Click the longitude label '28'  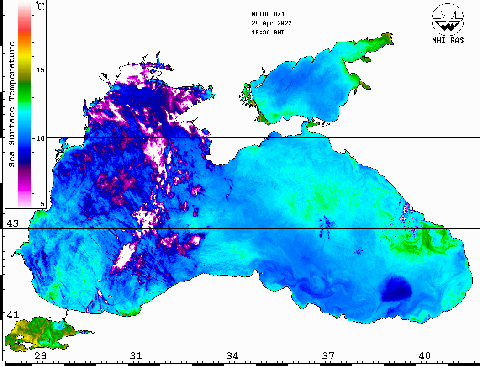(x=40, y=356)
